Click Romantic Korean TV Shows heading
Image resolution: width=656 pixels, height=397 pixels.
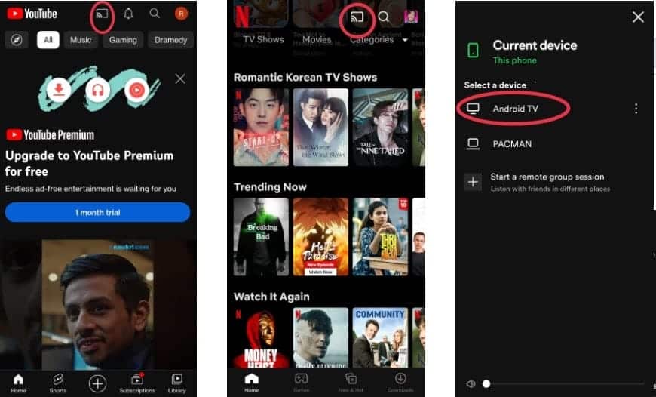point(305,77)
